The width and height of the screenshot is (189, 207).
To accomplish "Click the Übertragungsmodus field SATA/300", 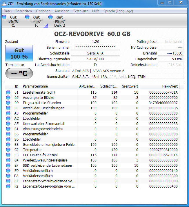I will (x=95, y=59).
